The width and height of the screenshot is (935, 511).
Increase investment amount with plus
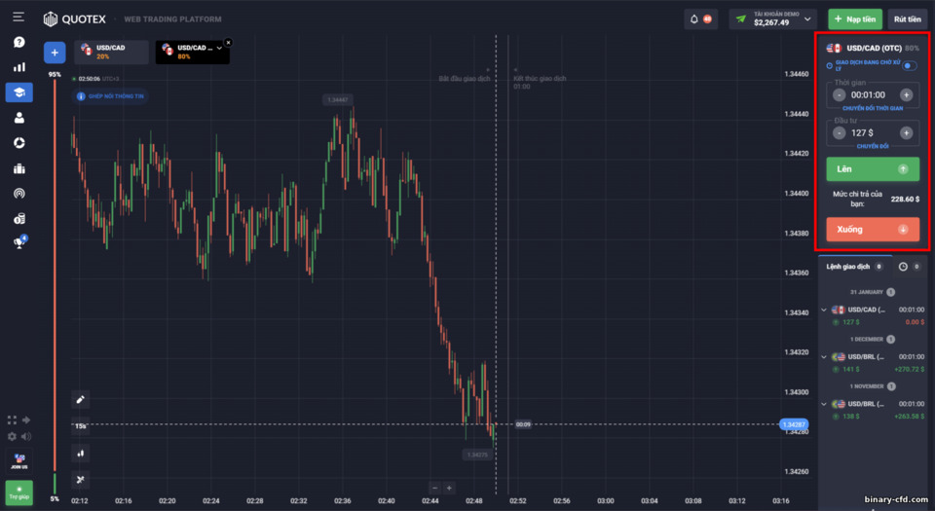point(906,132)
